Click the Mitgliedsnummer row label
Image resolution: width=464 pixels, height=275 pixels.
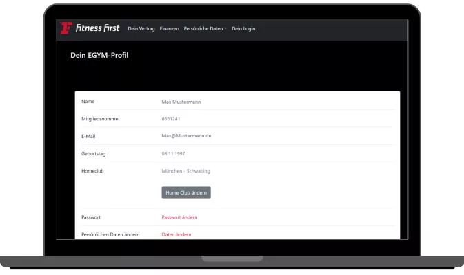[101, 119]
